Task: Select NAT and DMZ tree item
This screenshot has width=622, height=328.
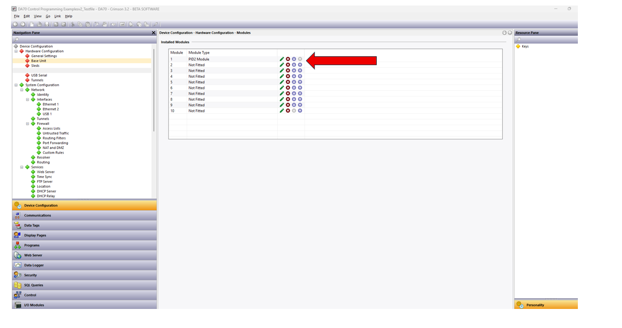Action: (53, 148)
